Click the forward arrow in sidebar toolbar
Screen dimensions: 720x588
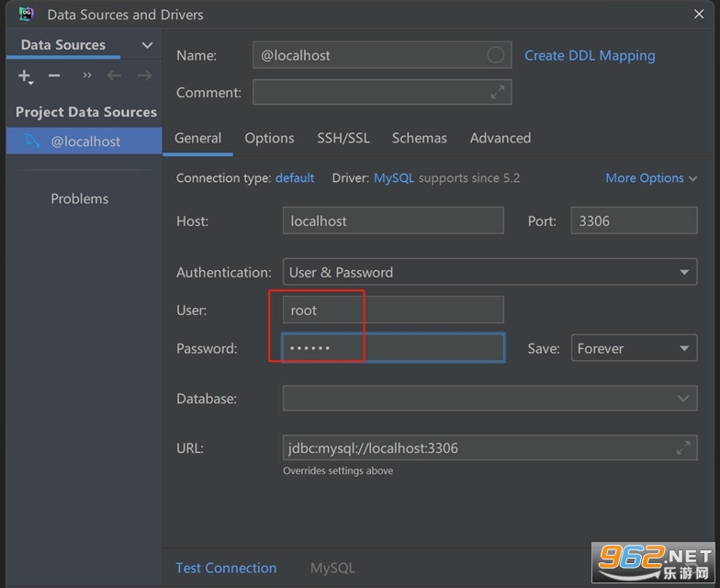click(x=145, y=75)
